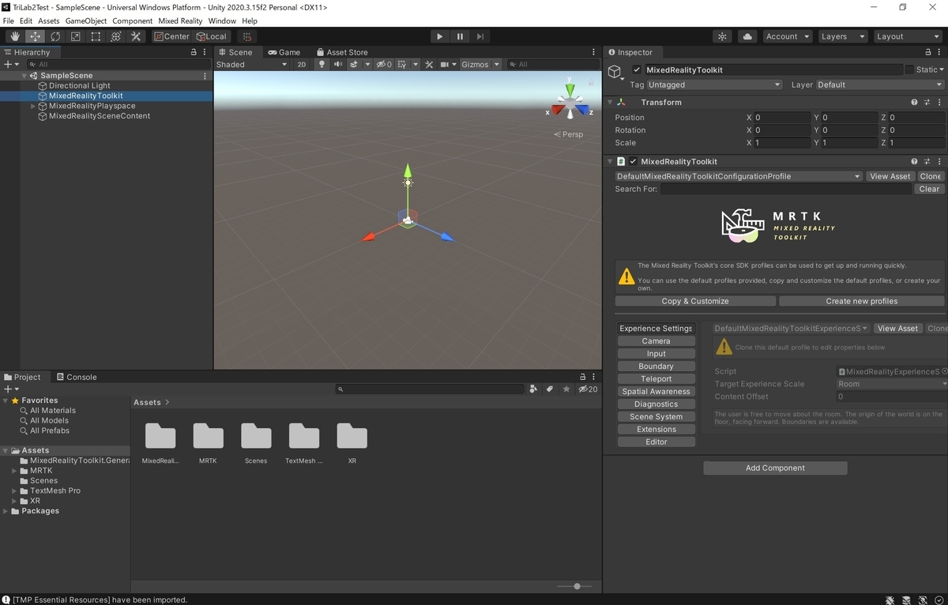Expand the MixedRealityPlayspace object
948x605 pixels.
[33, 106]
